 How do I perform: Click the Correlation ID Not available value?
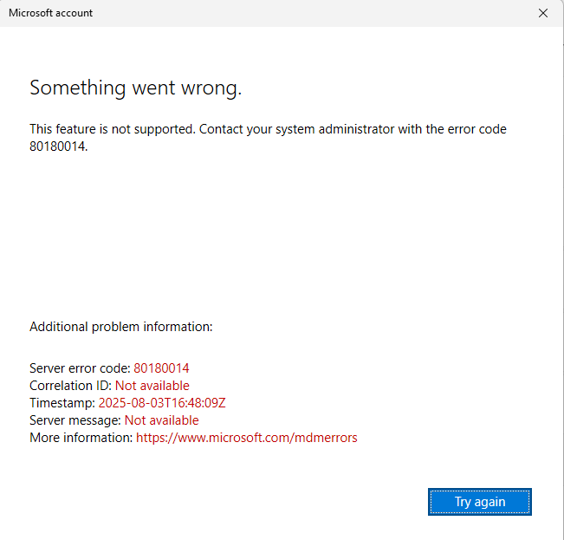click(152, 386)
